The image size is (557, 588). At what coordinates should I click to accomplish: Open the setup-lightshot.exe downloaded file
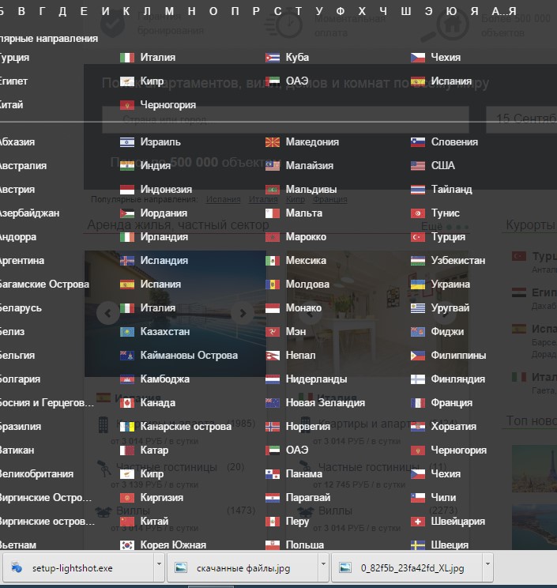coord(71,567)
